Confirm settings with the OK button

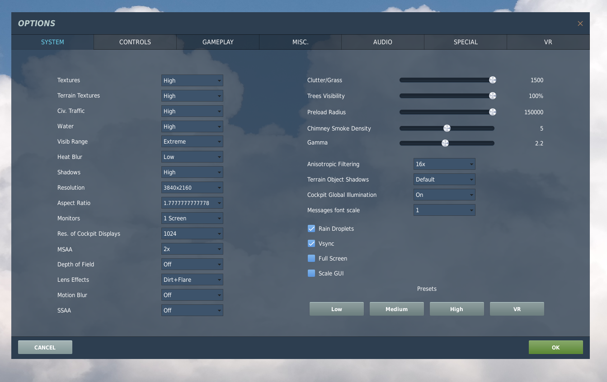click(556, 347)
